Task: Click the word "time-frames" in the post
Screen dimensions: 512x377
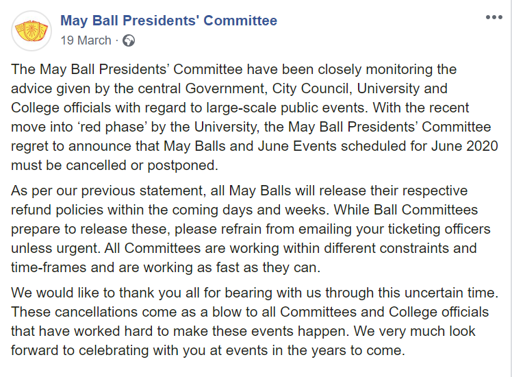Action: pos(49,267)
